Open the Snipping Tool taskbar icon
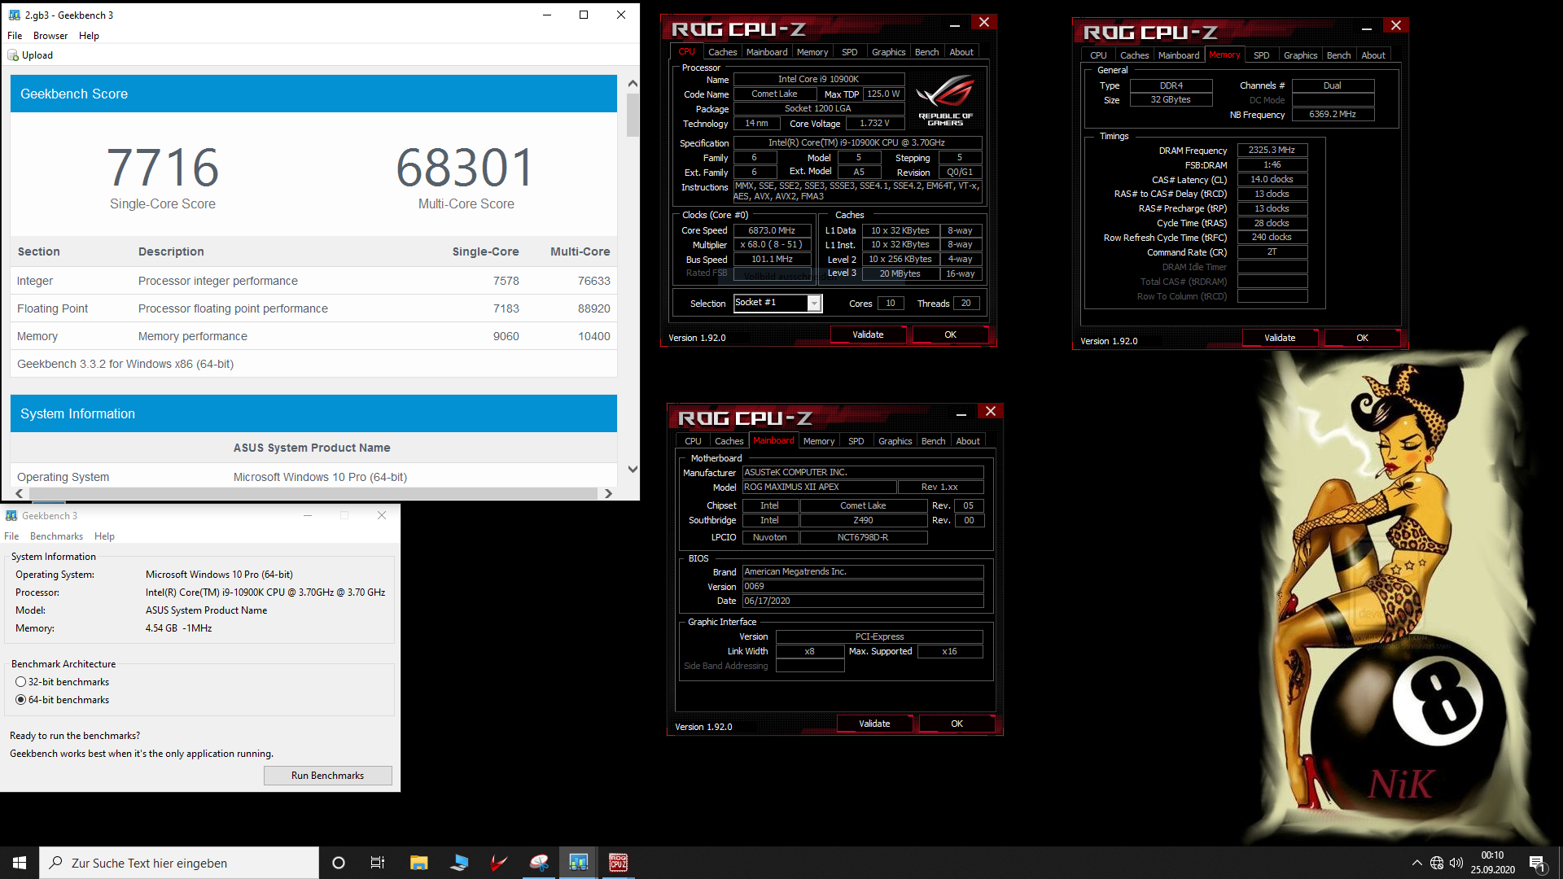 (539, 863)
